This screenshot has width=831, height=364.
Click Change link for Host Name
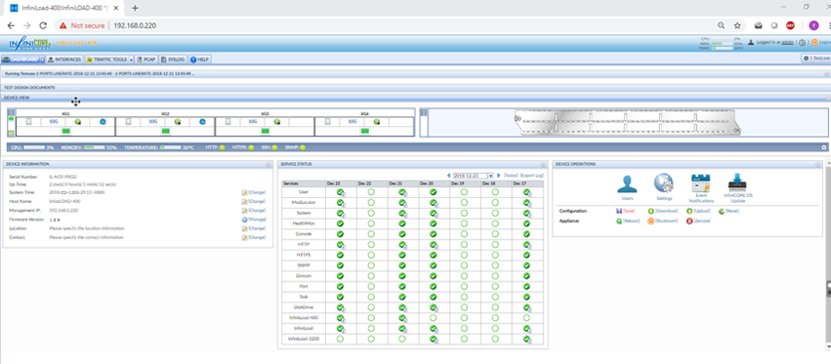pyautogui.click(x=257, y=201)
